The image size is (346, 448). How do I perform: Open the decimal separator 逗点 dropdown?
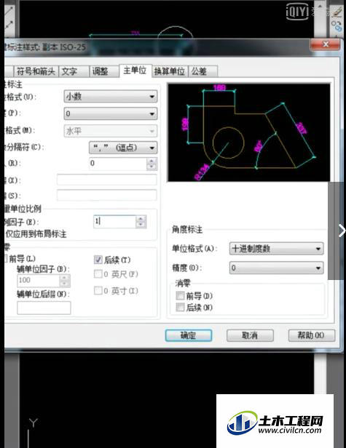click(123, 148)
